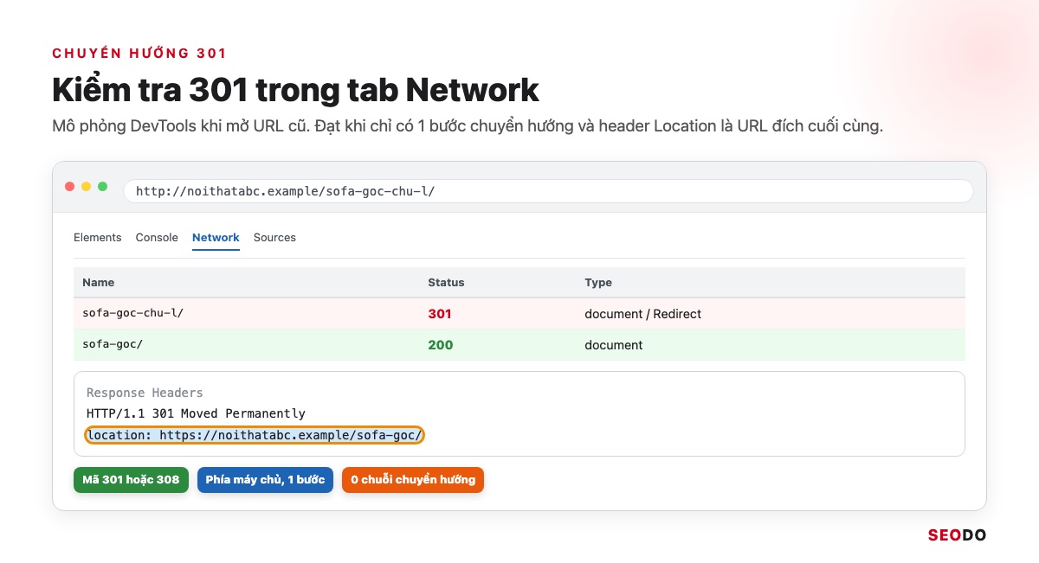Viewport: 1039px width, 563px height.
Task: Select the sofa-goc/ request row
Action: pyautogui.click(x=519, y=345)
